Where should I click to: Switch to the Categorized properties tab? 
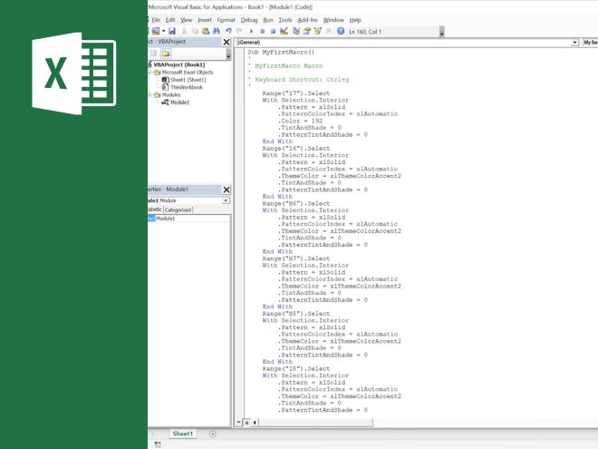[x=178, y=210]
